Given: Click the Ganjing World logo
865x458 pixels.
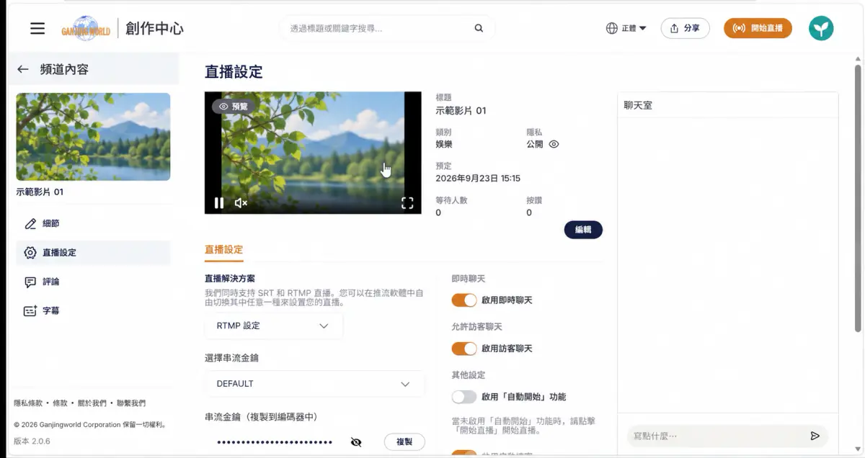Looking at the screenshot, I should pos(86,28).
